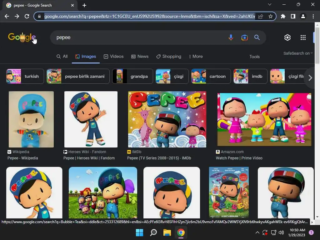This screenshot has height=240, width=320.
Task: Filter by the çizgi chip
Action: click(172, 76)
